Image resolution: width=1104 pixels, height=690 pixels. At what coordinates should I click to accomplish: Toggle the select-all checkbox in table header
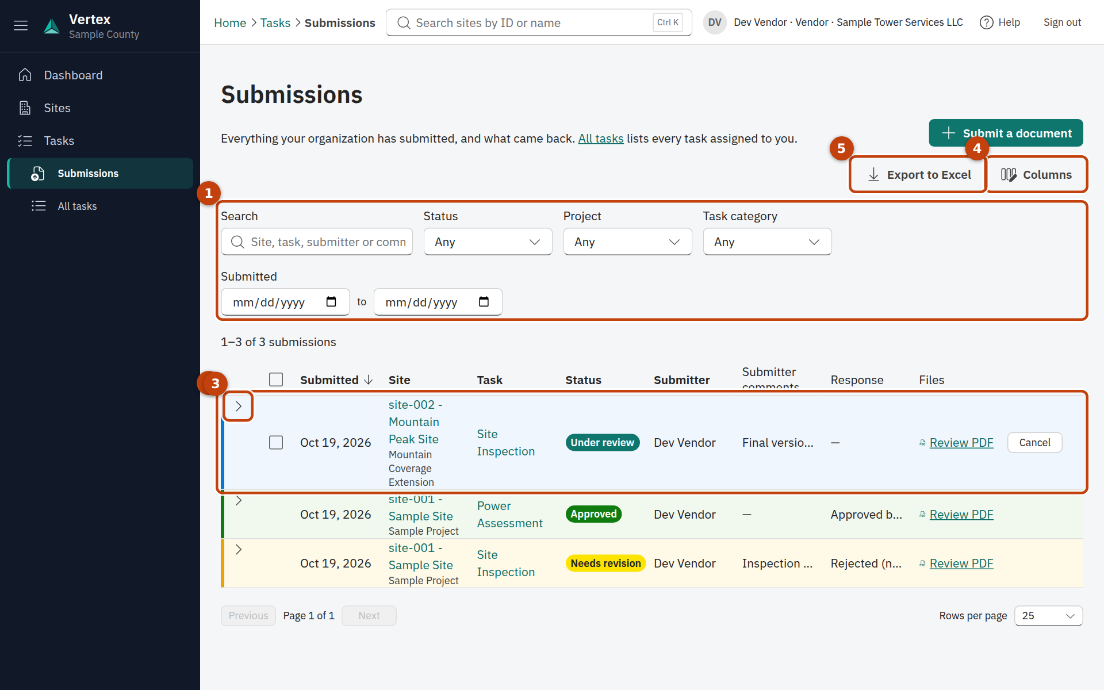point(276,379)
